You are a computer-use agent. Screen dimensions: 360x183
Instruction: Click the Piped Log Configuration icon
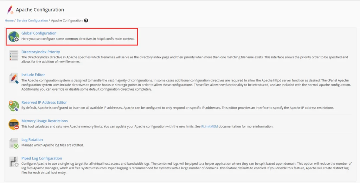click(x=14, y=162)
